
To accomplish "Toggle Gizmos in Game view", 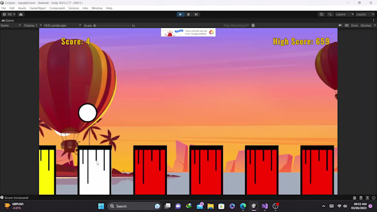I will click(x=366, y=25).
